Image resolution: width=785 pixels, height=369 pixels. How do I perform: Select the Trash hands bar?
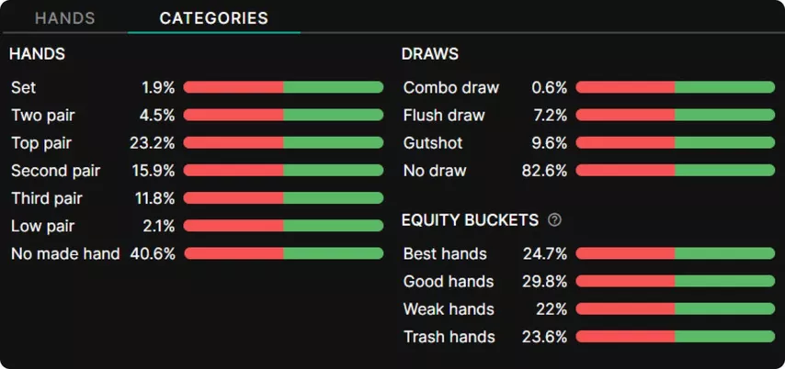pos(676,337)
